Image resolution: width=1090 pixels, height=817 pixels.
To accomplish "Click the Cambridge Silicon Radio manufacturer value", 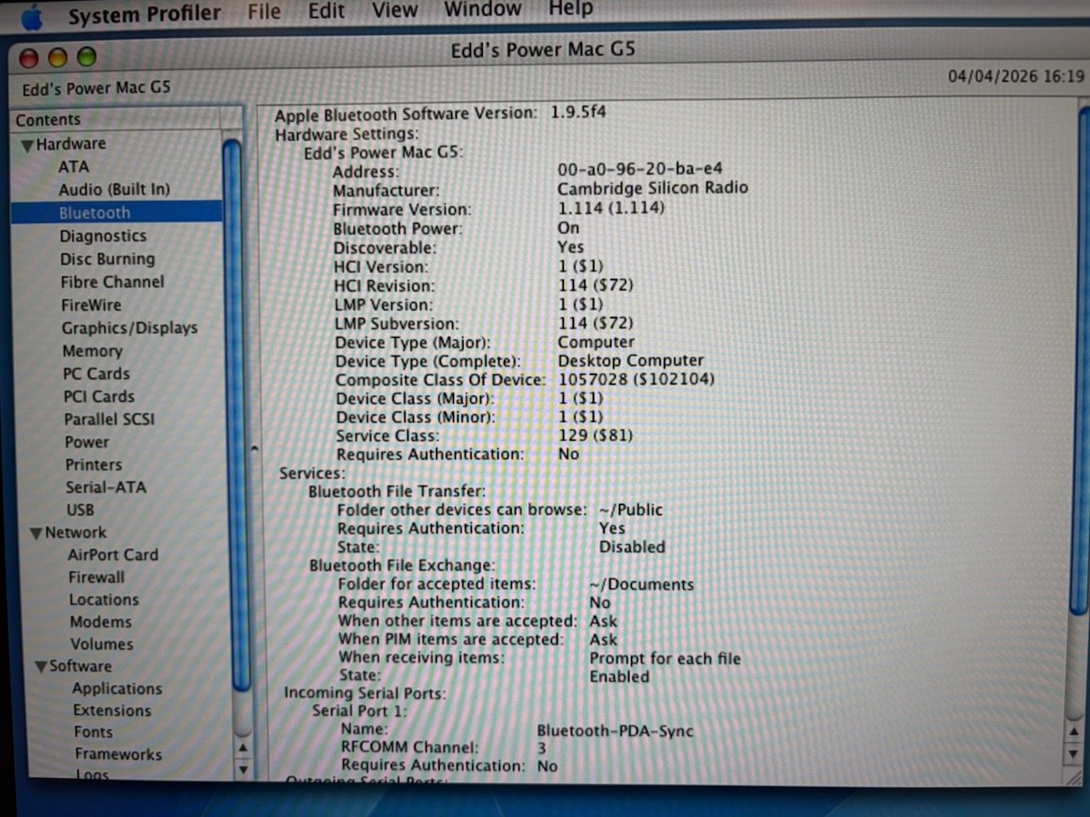I will point(652,188).
